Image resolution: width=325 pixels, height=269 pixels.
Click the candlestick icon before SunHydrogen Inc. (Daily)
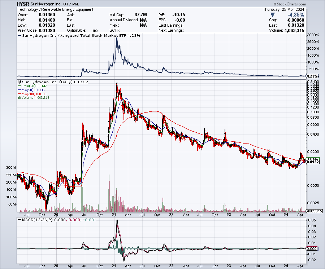click(19, 82)
